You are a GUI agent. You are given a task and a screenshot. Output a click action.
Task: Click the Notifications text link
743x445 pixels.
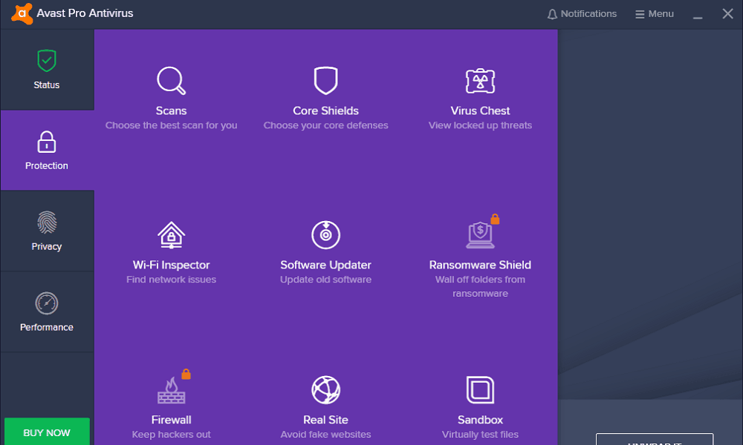tap(588, 14)
